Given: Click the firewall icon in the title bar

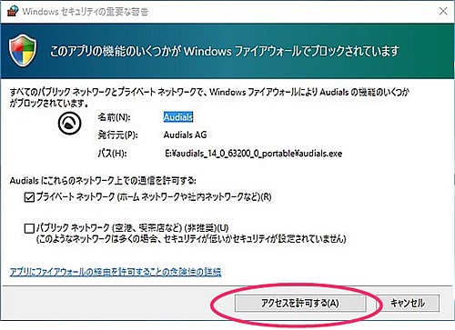Looking at the screenshot, I should pos(13,11).
